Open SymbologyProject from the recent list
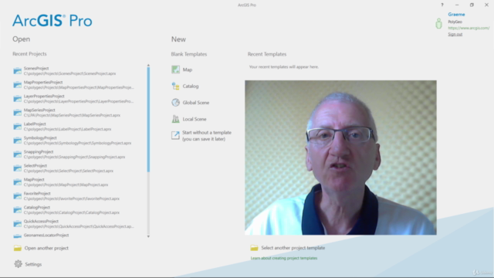The image size is (494, 278). (x=74, y=141)
